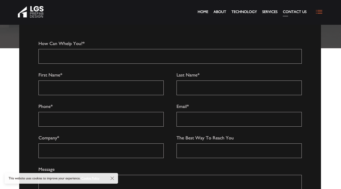Focus the Company input field

101,151
